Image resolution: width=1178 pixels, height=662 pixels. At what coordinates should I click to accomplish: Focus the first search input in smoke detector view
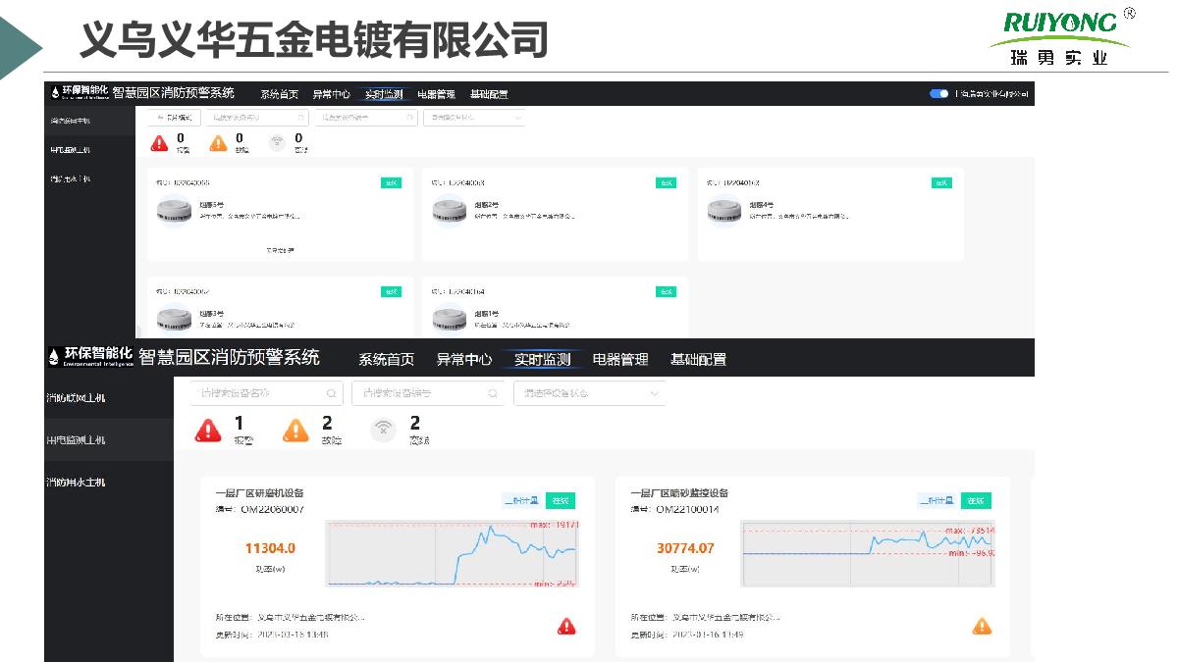coord(257,118)
